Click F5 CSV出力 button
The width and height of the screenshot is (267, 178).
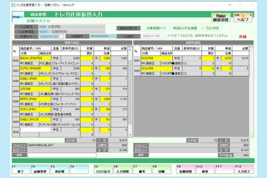coord(103,169)
